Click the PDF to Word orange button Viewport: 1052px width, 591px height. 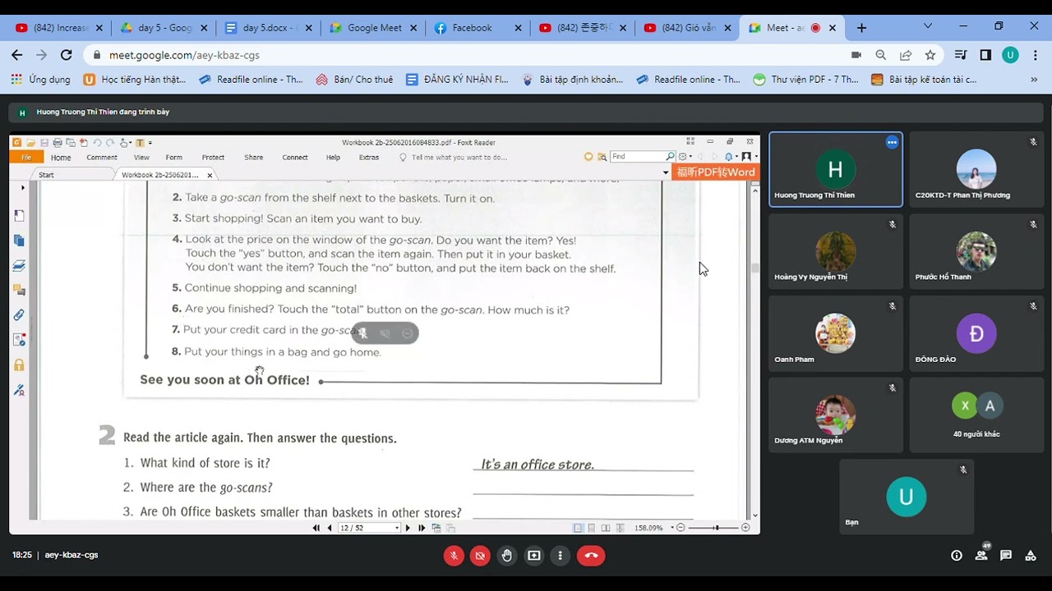715,172
